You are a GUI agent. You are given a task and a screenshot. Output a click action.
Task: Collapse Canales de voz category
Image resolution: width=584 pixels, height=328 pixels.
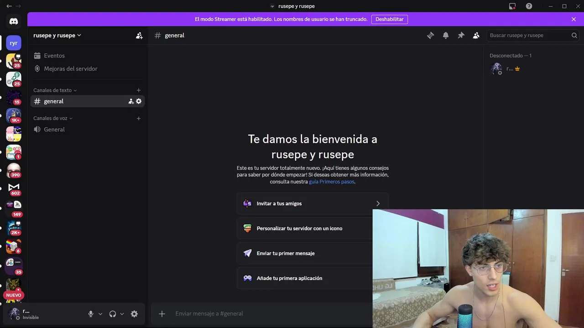(53, 118)
